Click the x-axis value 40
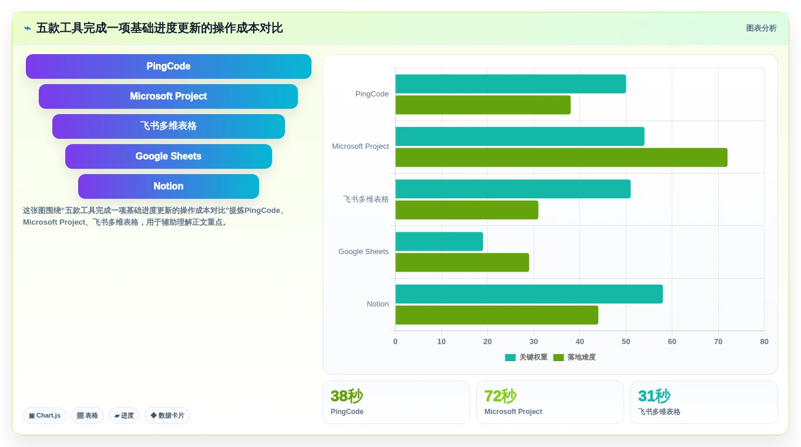 click(580, 342)
